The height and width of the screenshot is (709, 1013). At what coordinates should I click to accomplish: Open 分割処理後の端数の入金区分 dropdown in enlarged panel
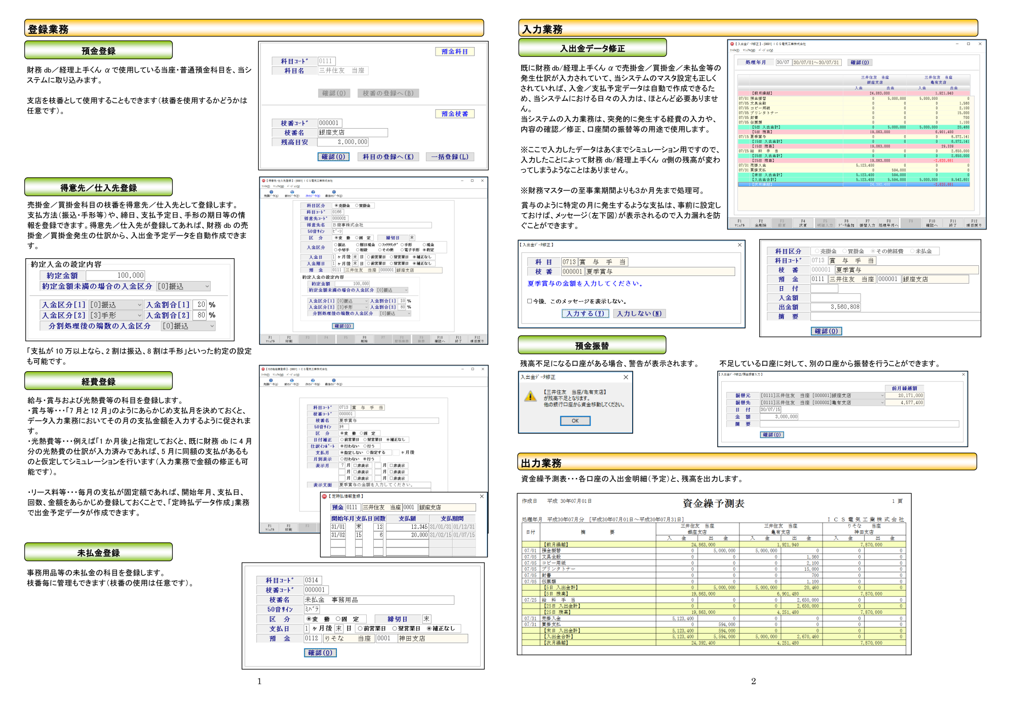tap(188, 326)
